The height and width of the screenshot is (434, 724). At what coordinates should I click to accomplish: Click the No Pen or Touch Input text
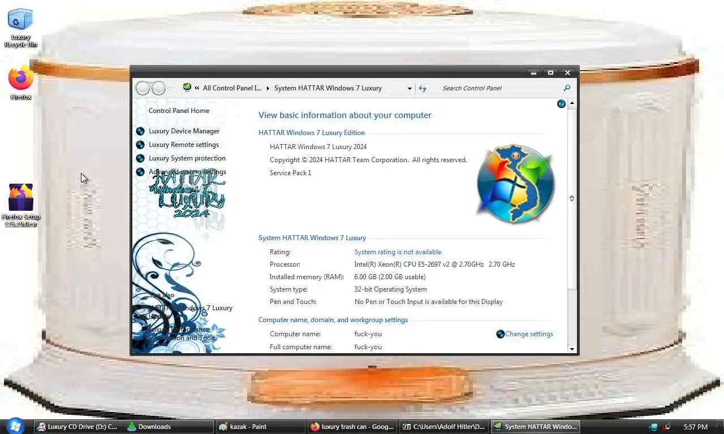(x=429, y=302)
